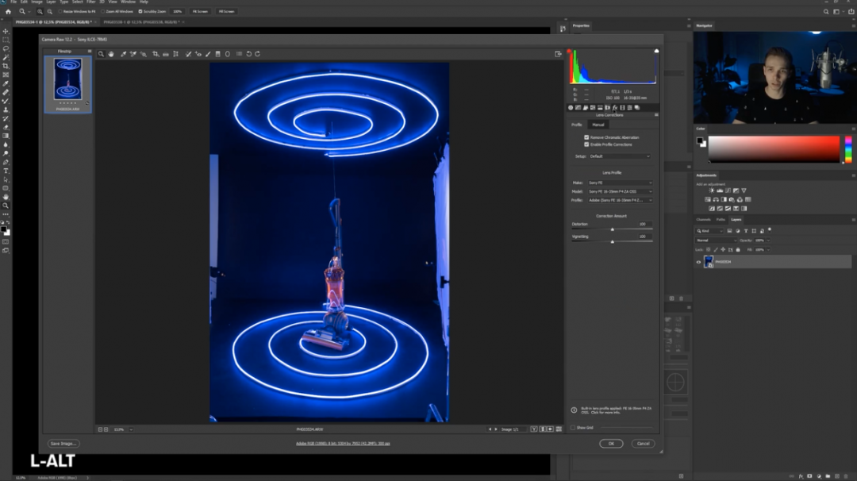The height and width of the screenshot is (481, 857).
Task: Open the Image menu in Photoshop menu bar
Action: click(x=37, y=2)
